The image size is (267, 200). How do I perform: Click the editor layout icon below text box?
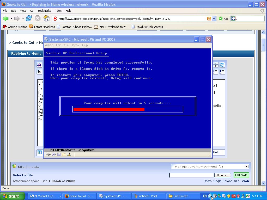pos(40,152)
